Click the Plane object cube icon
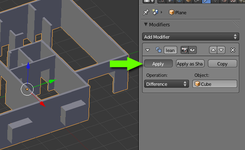245x150 pixels. coord(171,12)
